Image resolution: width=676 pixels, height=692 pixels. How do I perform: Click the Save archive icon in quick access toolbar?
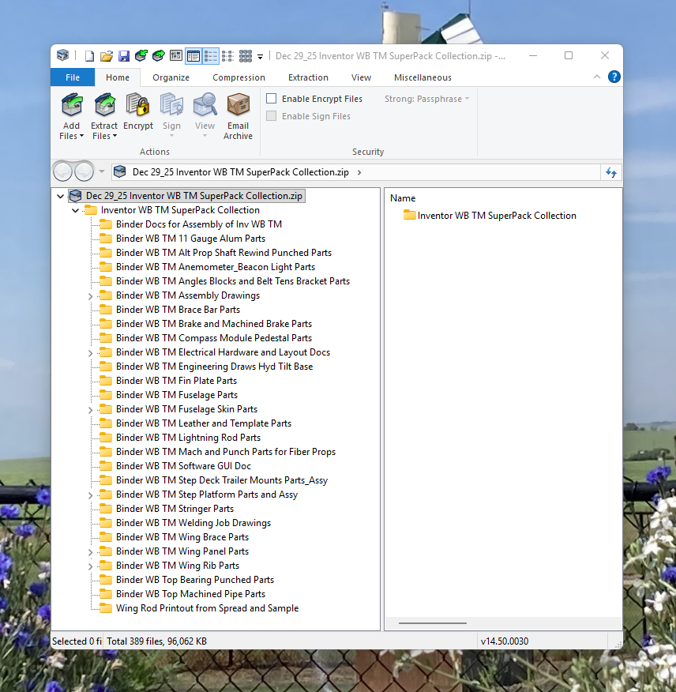tap(123, 55)
